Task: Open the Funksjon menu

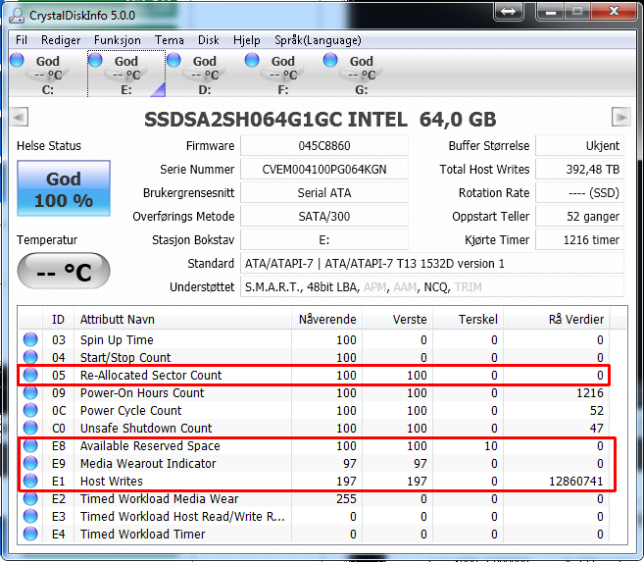Action: (x=118, y=40)
